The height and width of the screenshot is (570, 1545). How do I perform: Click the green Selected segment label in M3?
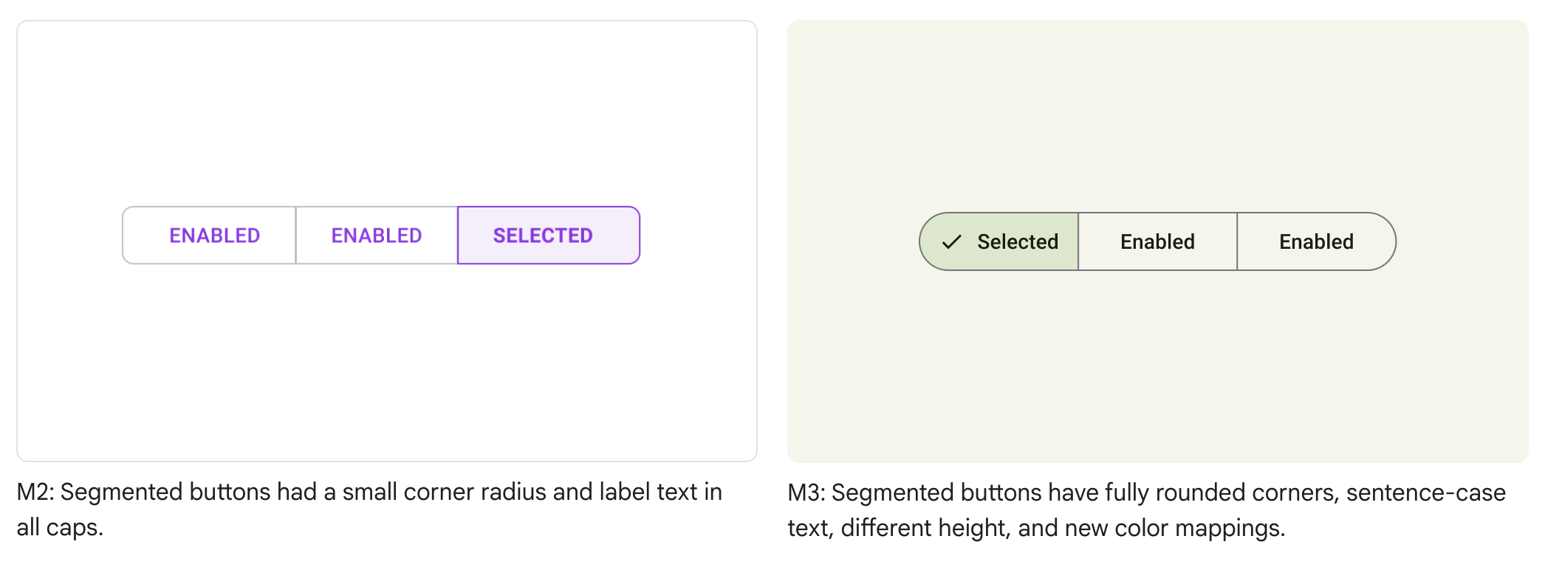point(1018,241)
